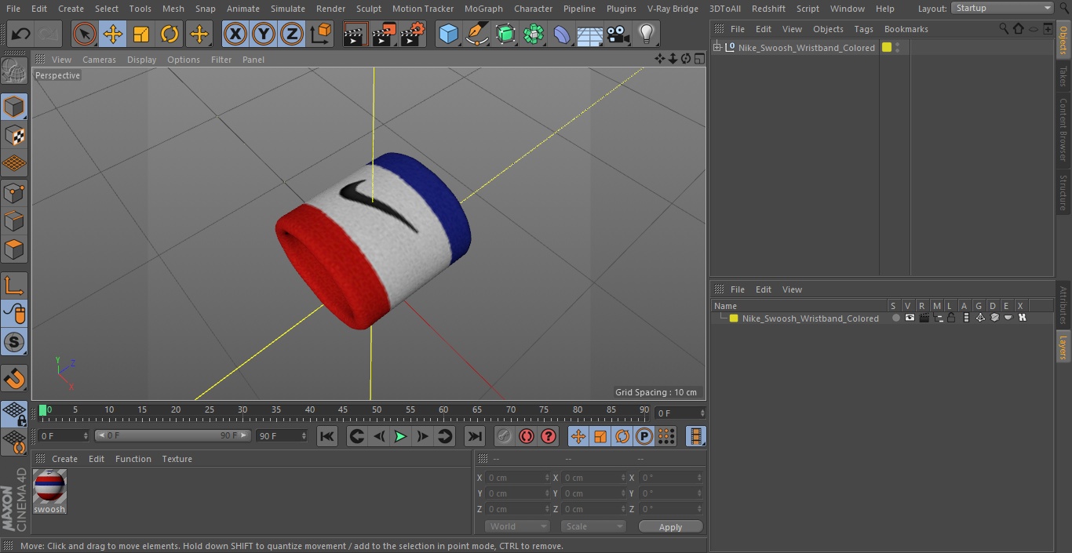Select the Move tool
Viewport: 1072px width, 553px height.
click(113, 35)
